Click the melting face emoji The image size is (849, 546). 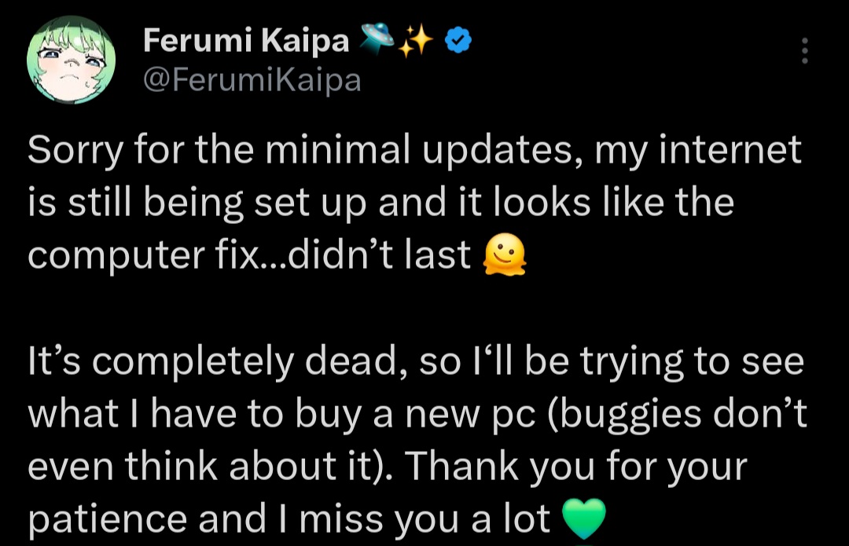click(x=504, y=255)
